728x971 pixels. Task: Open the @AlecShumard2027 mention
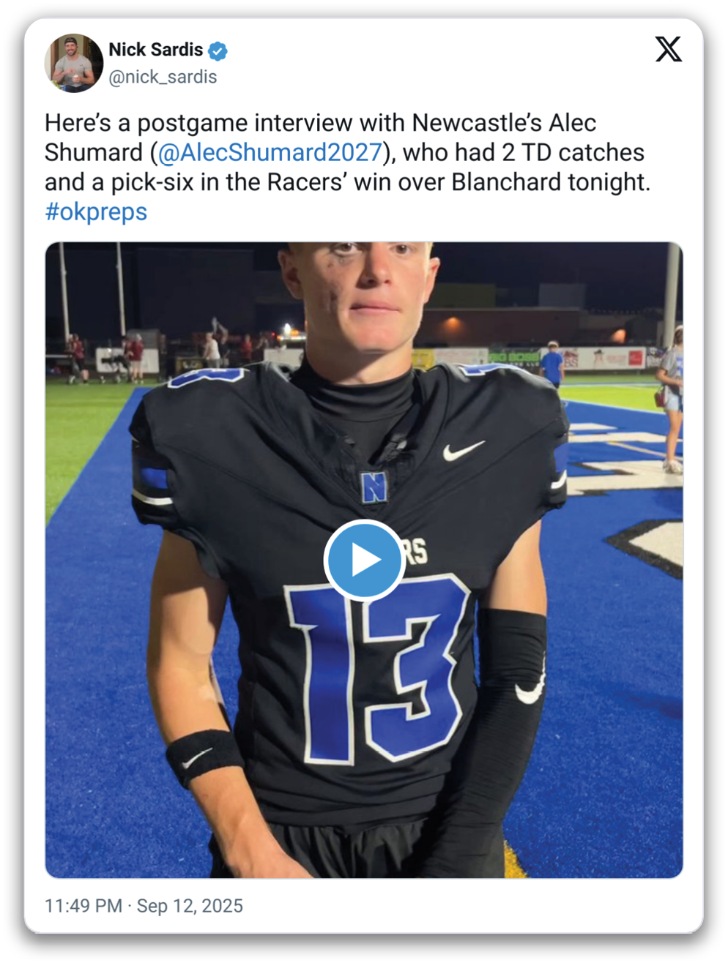[270, 152]
